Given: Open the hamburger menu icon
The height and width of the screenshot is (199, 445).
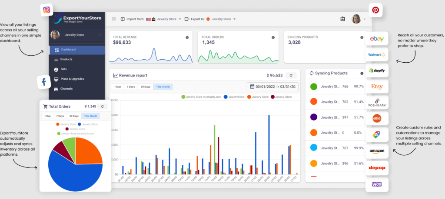Looking at the screenshot, I should (113, 19).
